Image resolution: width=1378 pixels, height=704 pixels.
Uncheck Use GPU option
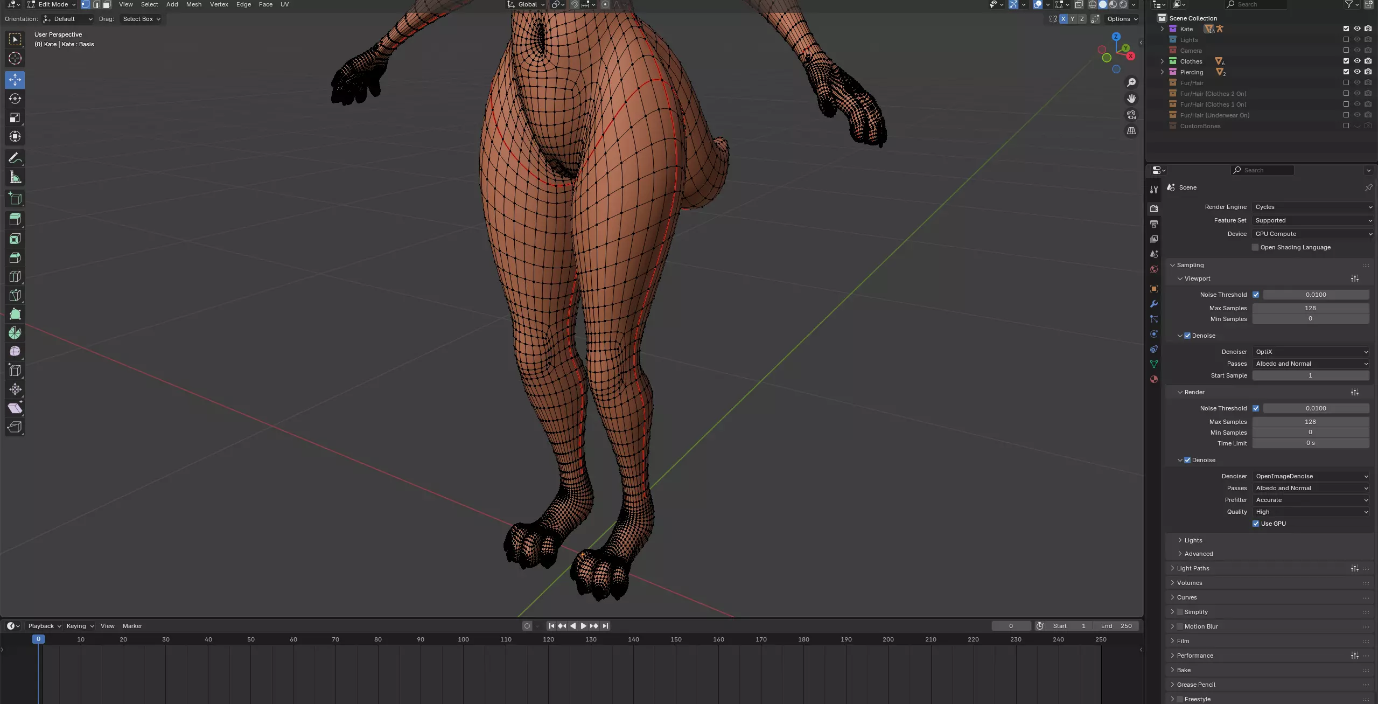pyautogui.click(x=1256, y=524)
